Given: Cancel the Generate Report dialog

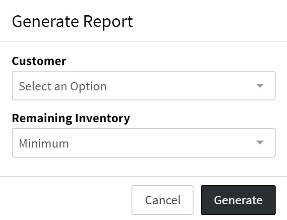Looking at the screenshot, I should (x=163, y=200).
